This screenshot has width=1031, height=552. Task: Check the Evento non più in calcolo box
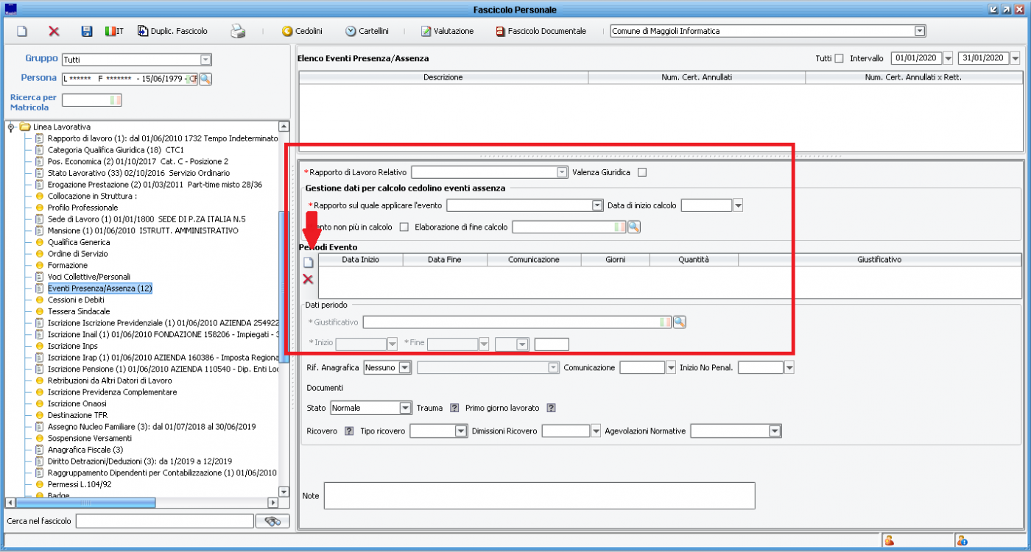pos(404,227)
